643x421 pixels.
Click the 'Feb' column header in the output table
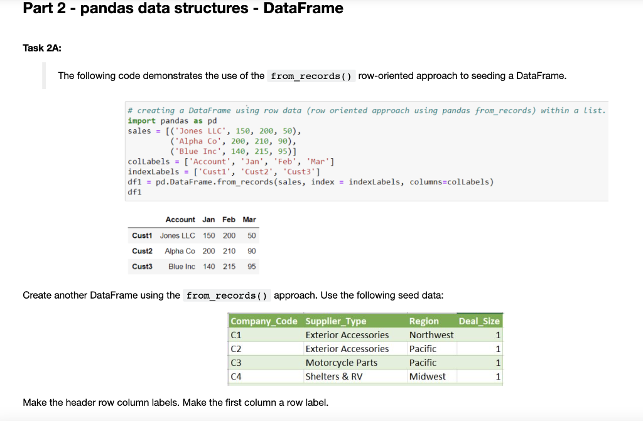[x=229, y=220]
